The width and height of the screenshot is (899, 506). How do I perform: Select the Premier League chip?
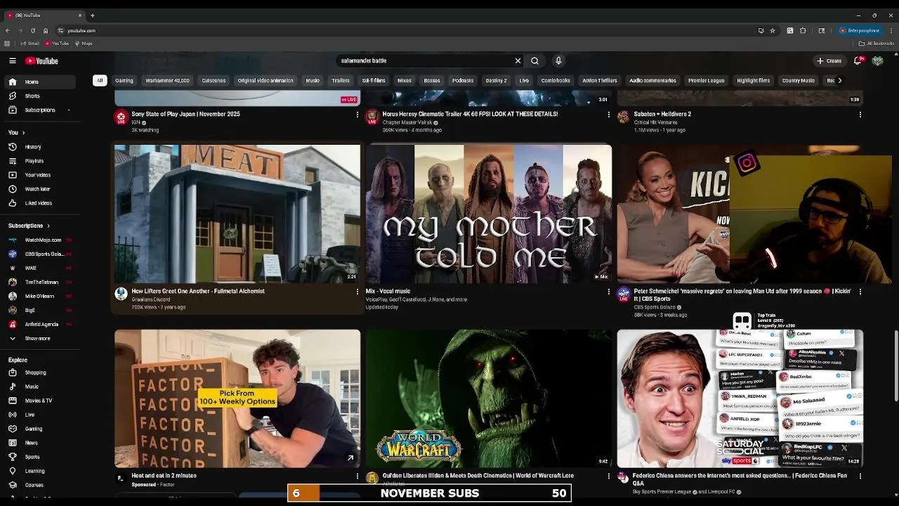point(706,81)
